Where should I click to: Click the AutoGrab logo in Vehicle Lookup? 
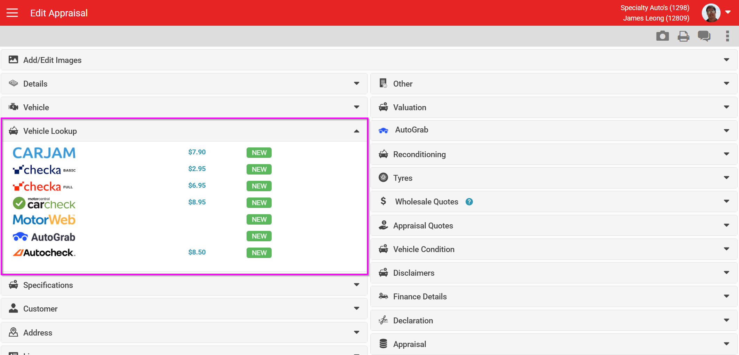tap(44, 237)
